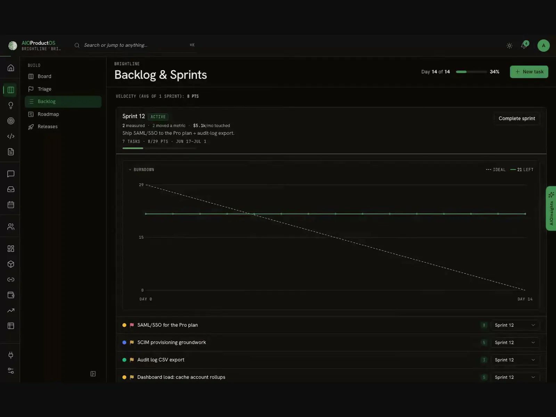This screenshot has height=417, width=556.
Task: Open the calendar icon in the rail
Action: pyautogui.click(x=11, y=205)
